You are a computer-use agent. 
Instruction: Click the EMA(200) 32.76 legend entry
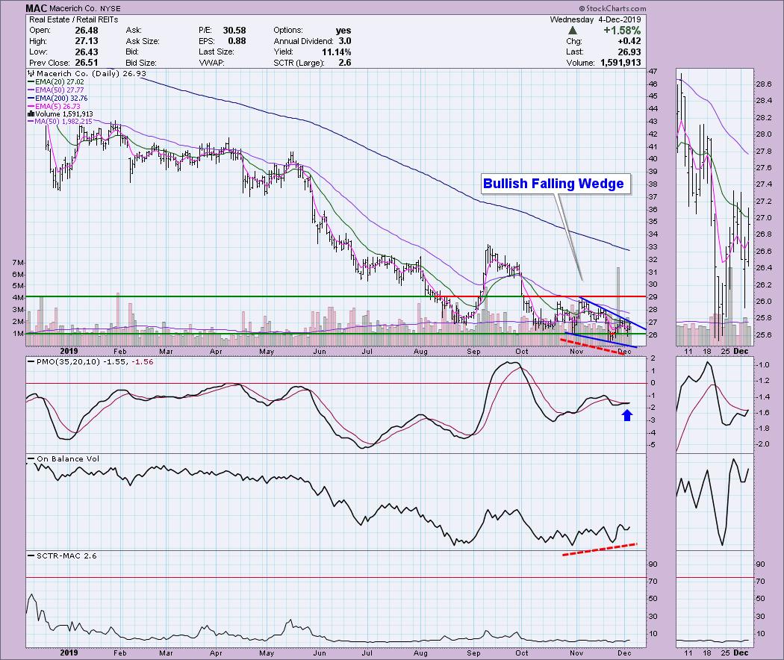coord(58,99)
